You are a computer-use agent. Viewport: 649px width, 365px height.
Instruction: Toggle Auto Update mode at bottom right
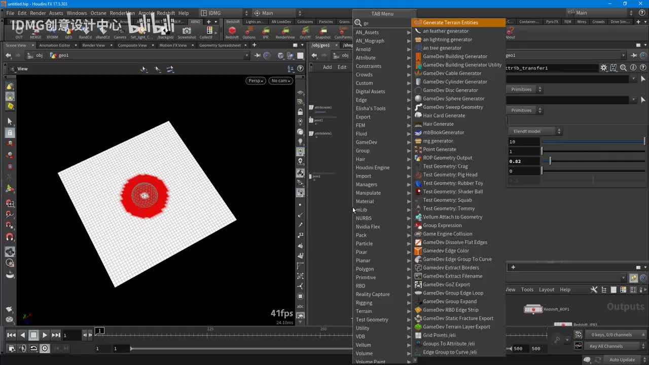622,359
